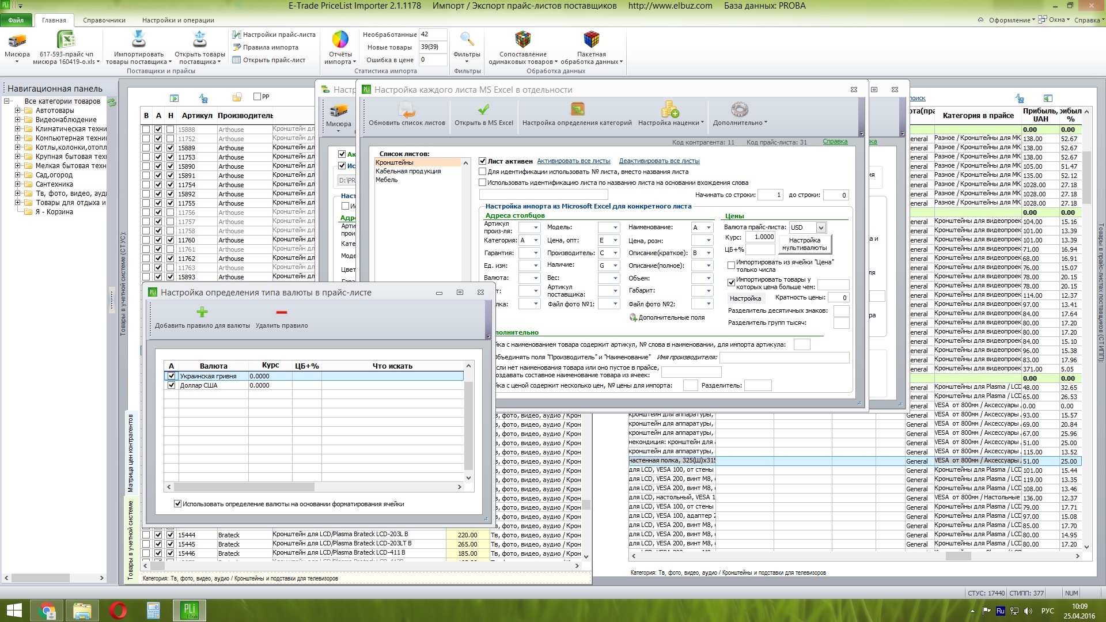Viewport: 1106px width, 622px height.
Task: Open Calculator from the taskbar
Action: pos(153,610)
